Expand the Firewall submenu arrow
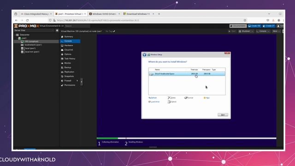Screen dimensions: 295x166 pos(77,81)
